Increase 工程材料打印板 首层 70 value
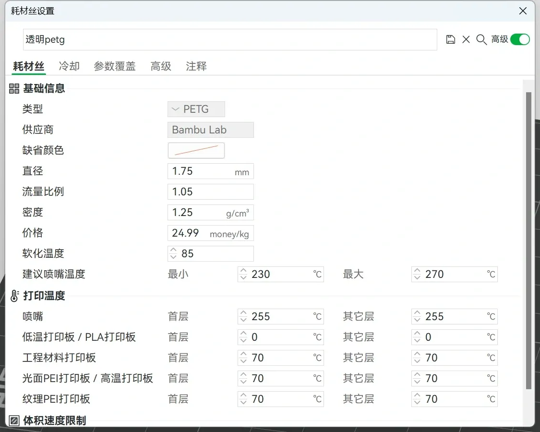 pyautogui.click(x=243, y=355)
